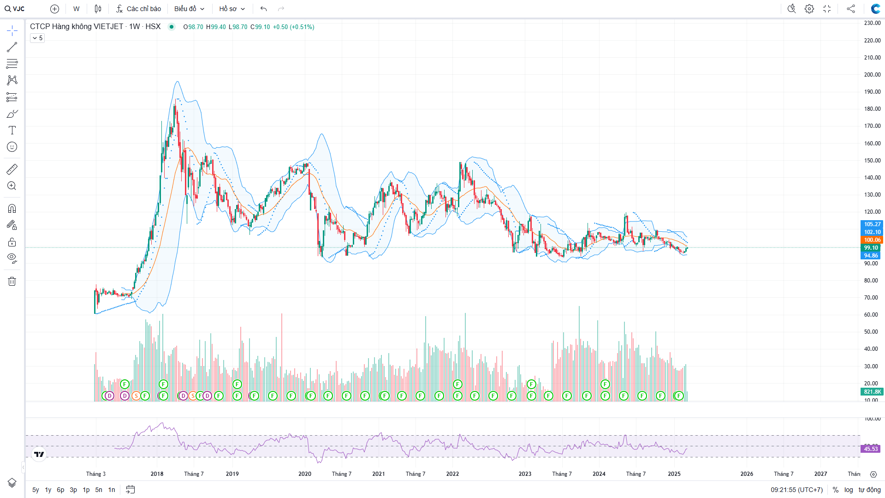Screen dimensions: 885x498
Task: Expand the Hồ sơ dropdown
Action: click(232, 9)
